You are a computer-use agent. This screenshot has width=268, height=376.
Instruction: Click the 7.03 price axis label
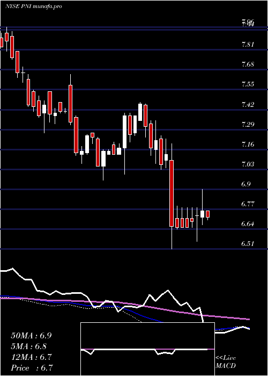(248, 164)
